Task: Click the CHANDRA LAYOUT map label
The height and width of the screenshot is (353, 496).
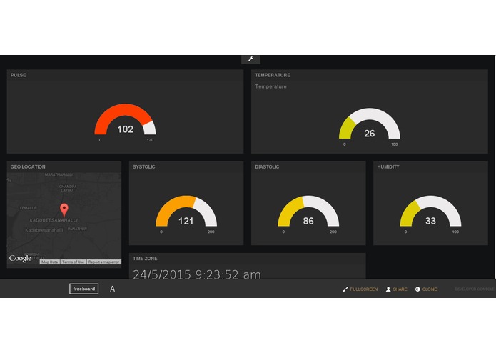Action: coord(68,188)
